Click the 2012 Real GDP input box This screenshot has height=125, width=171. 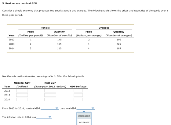coord(50,91)
